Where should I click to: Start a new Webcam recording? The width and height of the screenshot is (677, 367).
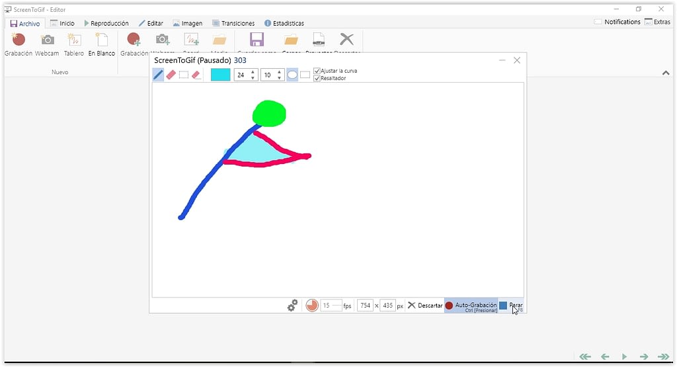click(47, 44)
